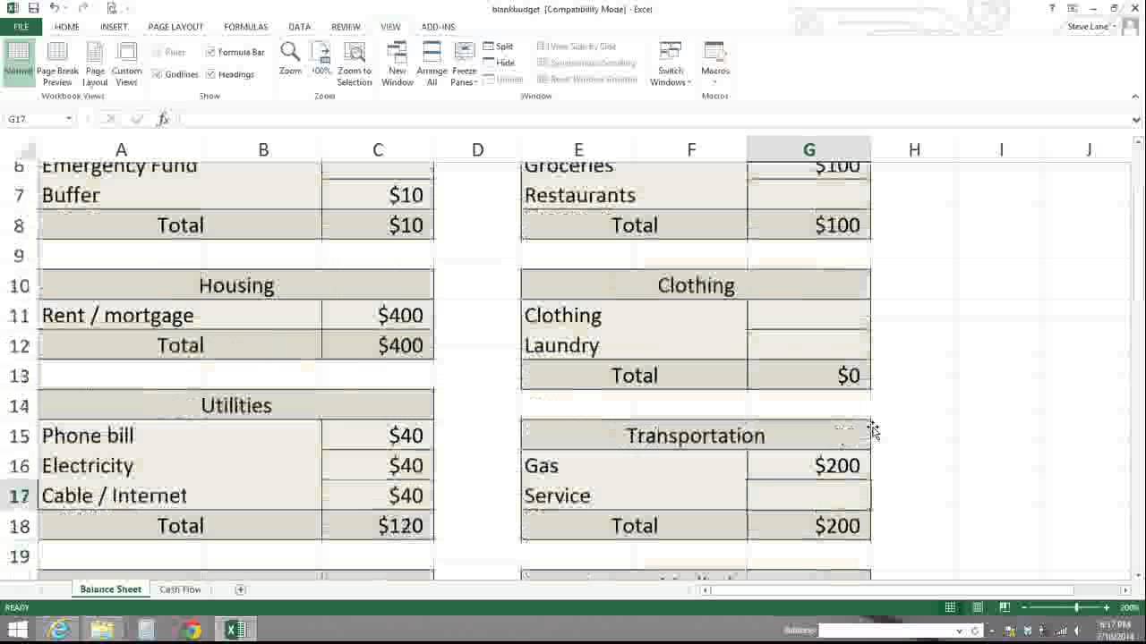Switch to the INSERT tab
This screenshot has width=1146, height=644.
coord(114,27)
